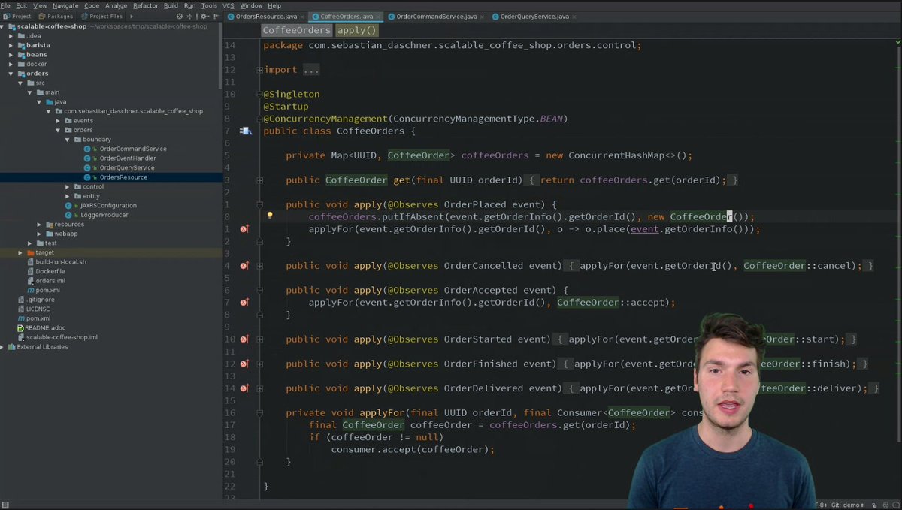This screenshot has height=510, width=902.
Task: Switch to OrdersResource.java tab
Action: [x=265, y=16]
